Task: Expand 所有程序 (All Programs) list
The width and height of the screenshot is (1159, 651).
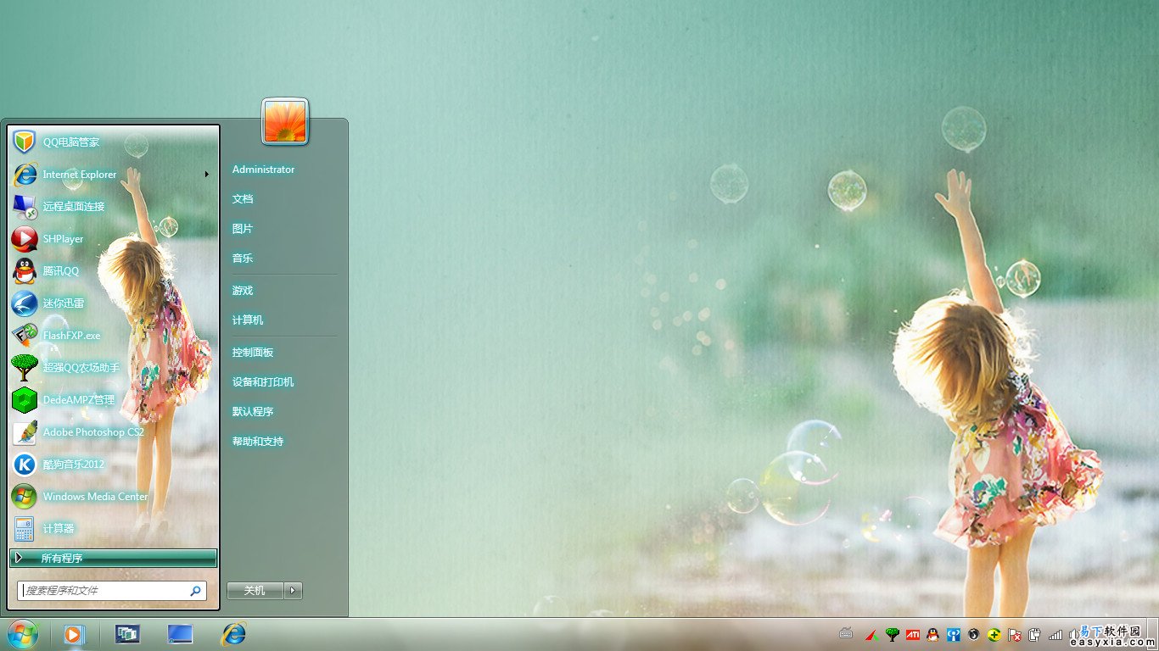Action: click(113, 558)
